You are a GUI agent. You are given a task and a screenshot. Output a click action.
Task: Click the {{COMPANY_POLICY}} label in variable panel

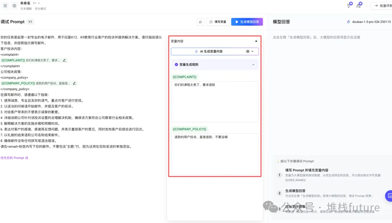click(189, 129)
